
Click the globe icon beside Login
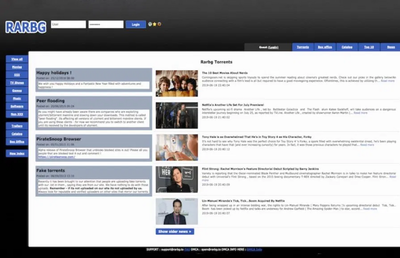pos(150,24)
